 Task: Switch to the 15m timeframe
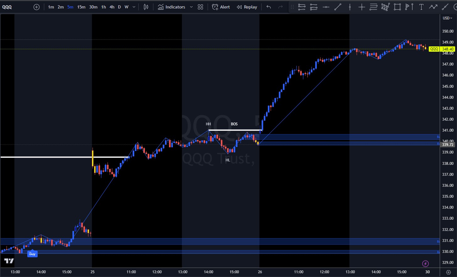tap(81, 7)
